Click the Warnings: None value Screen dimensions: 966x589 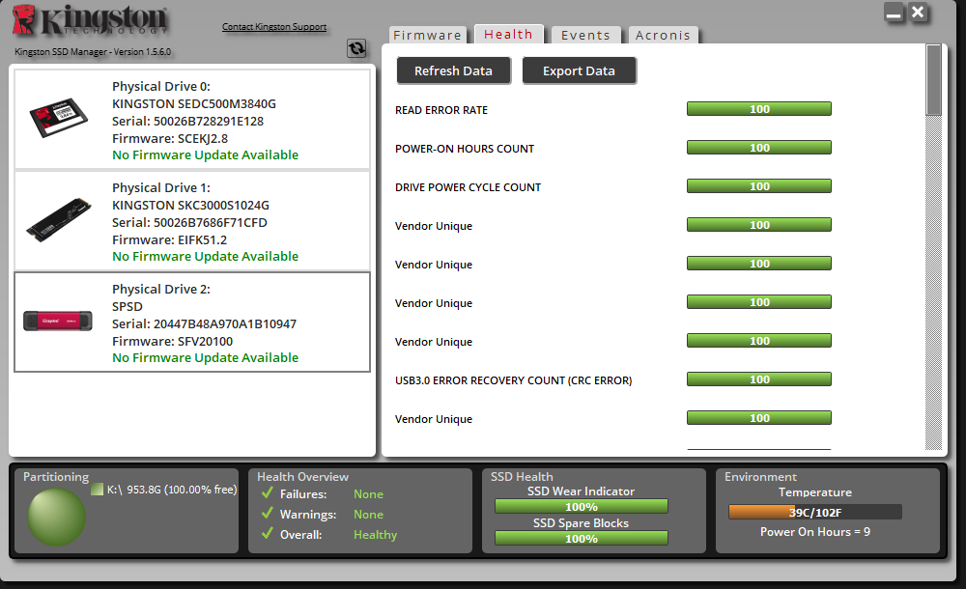368,515
